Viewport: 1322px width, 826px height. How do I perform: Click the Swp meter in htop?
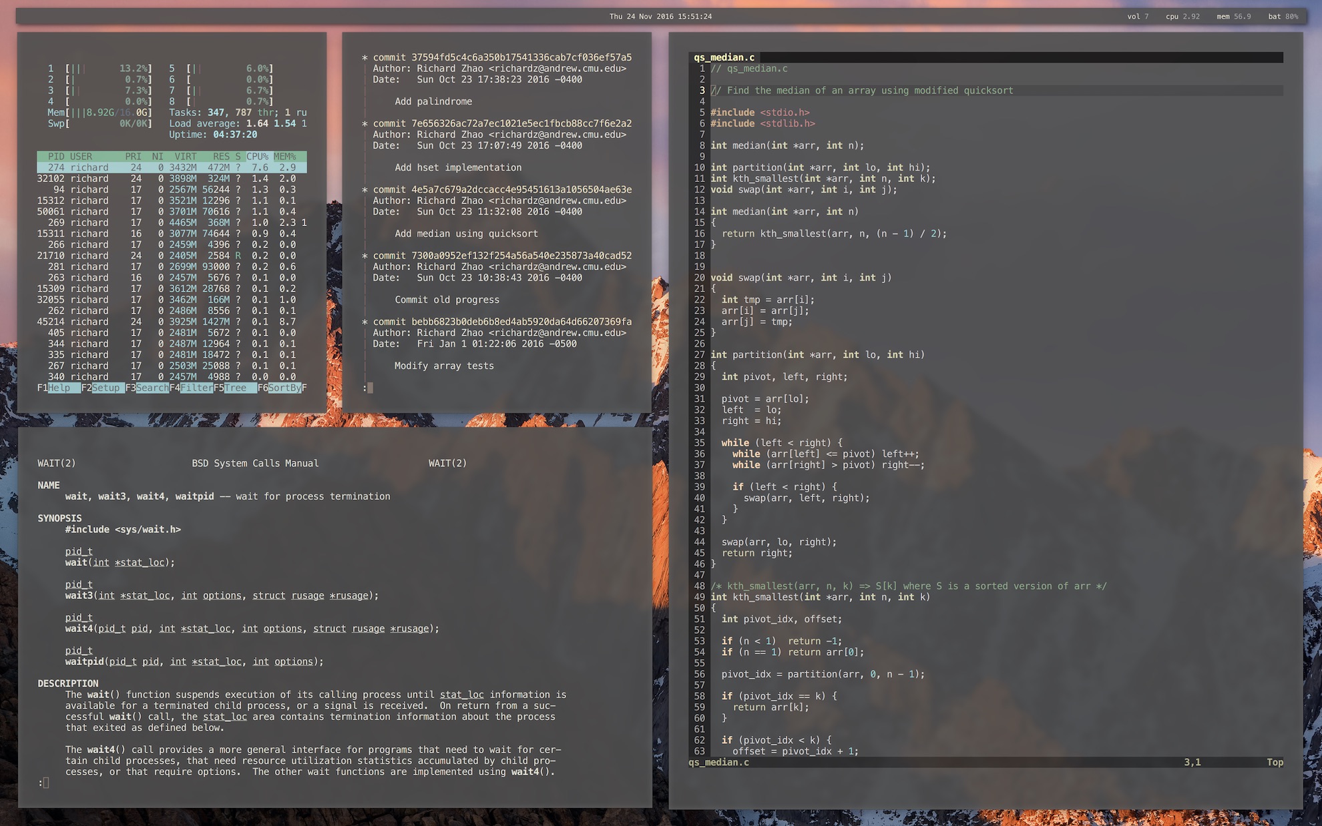[x=100, y=123]
